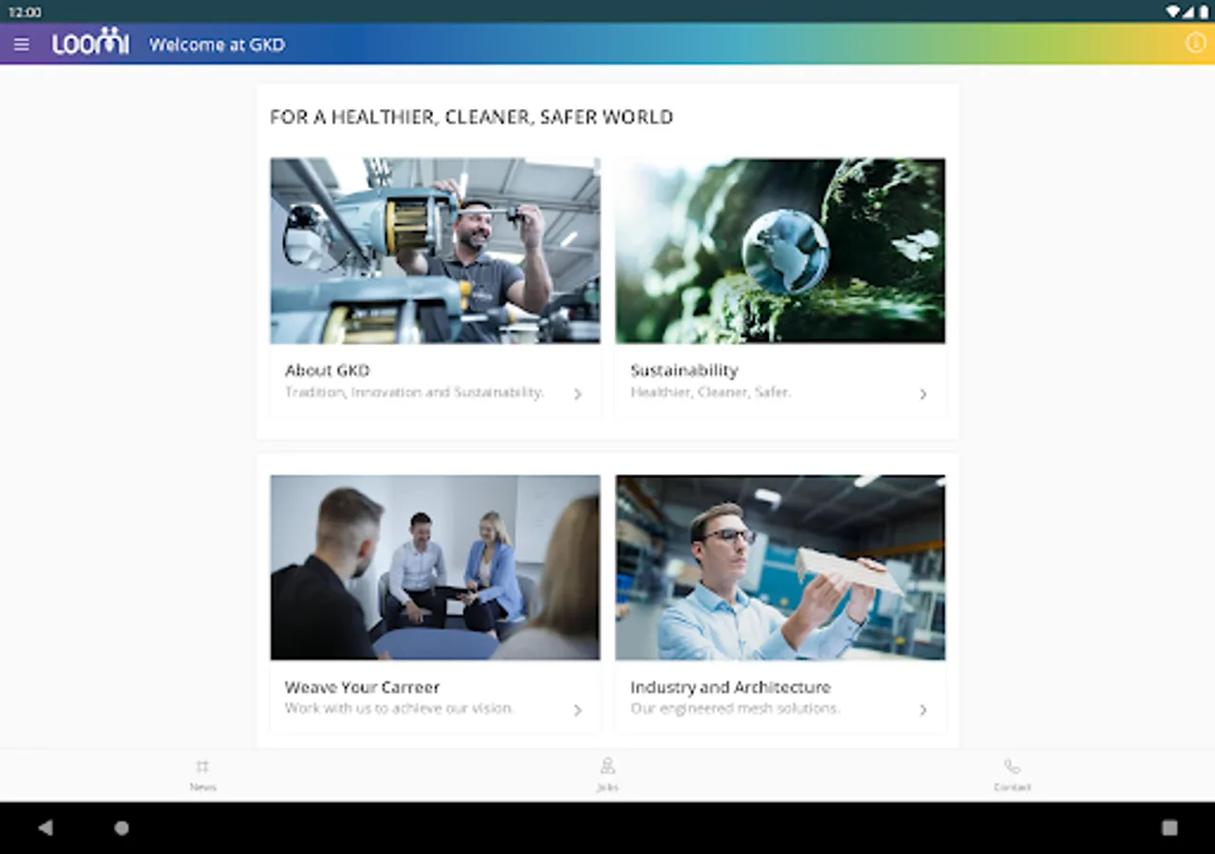Open the Industry and Architecture photo
Image resolution: width=1215 pixels, height=854 pixels.
780,567
